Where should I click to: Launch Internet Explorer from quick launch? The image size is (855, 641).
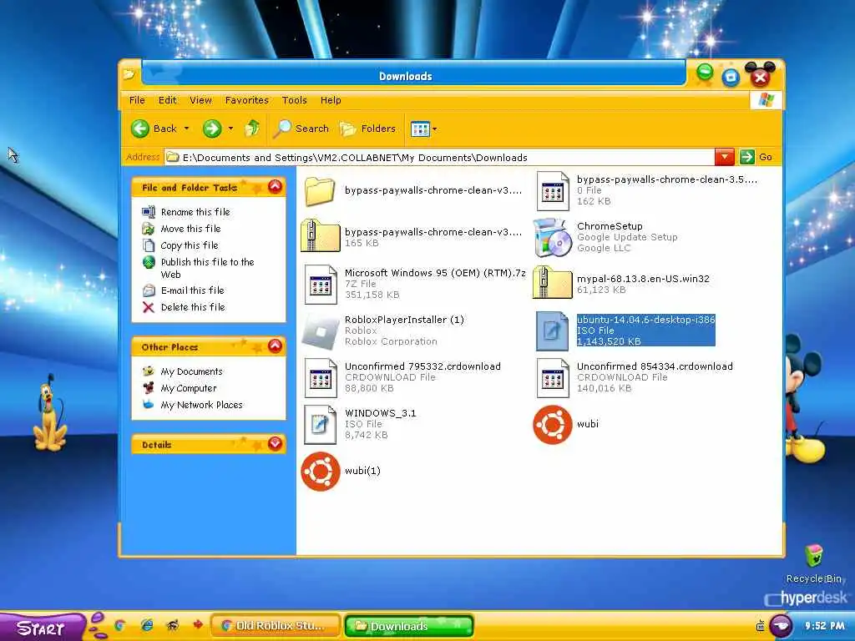tap(147, 625)
